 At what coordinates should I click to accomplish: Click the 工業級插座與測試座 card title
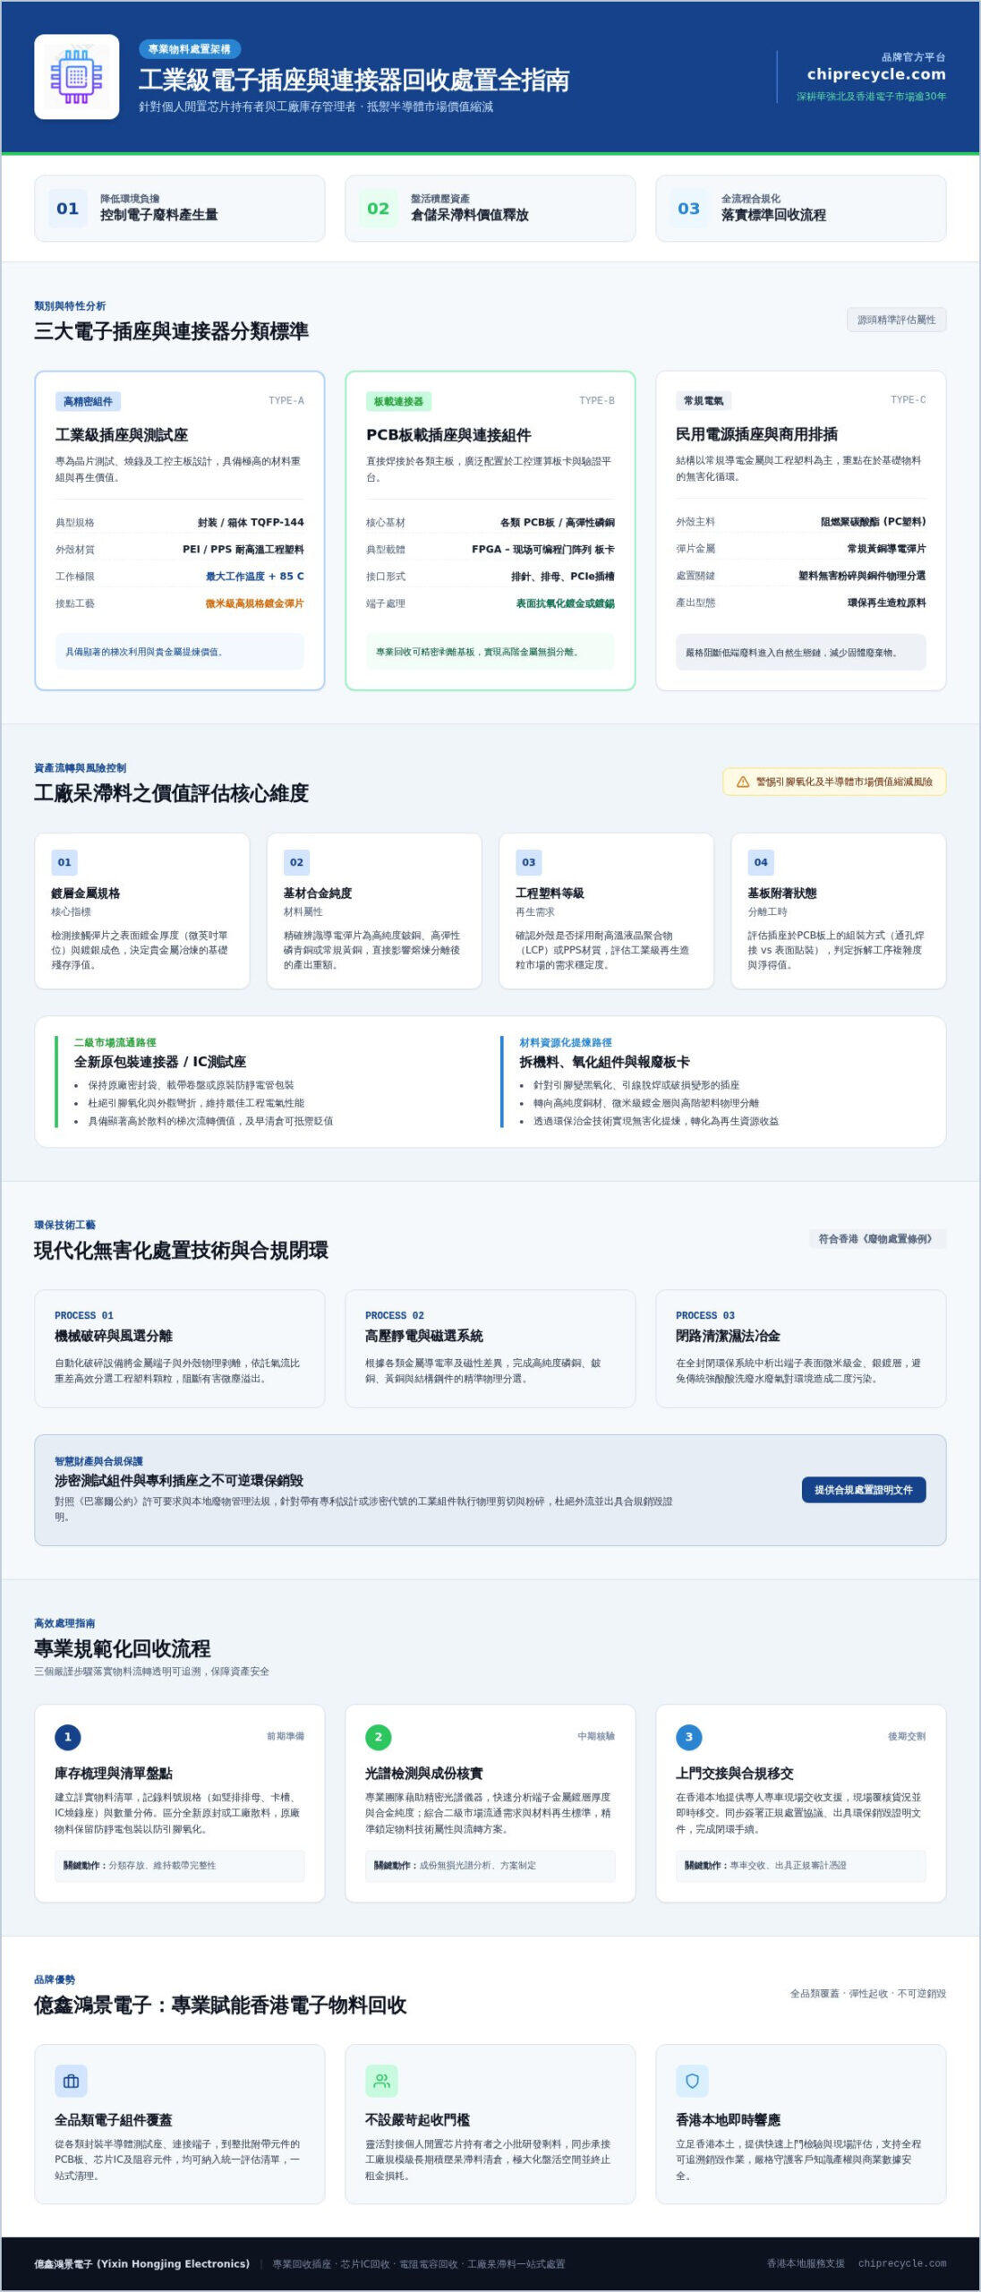[x=122, y=435]
